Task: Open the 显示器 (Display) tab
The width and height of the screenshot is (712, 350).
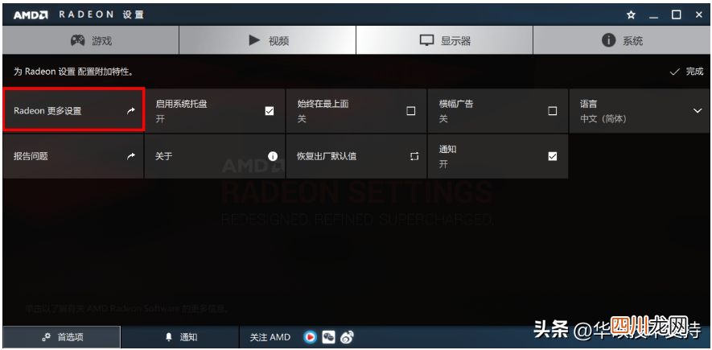Action: coord(444,40)
